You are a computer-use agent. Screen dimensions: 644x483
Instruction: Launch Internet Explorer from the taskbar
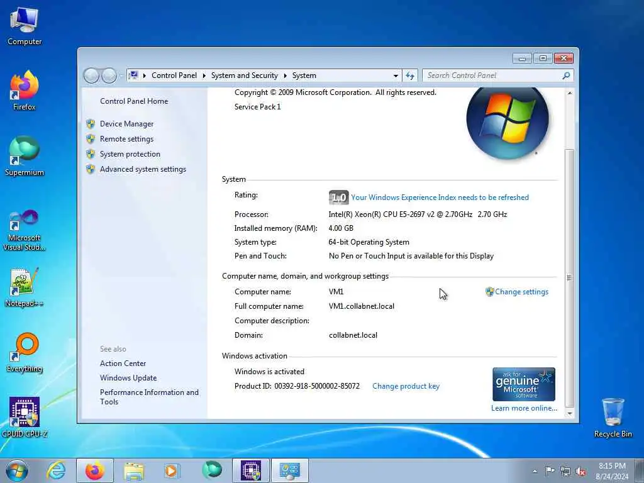(55, 470)
